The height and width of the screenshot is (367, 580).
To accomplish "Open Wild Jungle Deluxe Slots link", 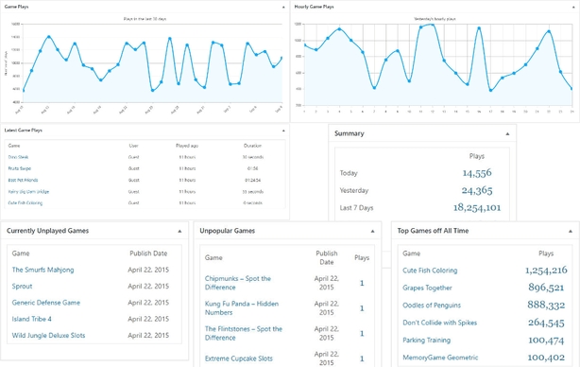I will 48,336.
